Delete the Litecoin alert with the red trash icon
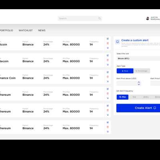The image size is (160, 160). [x=108, y=60]
